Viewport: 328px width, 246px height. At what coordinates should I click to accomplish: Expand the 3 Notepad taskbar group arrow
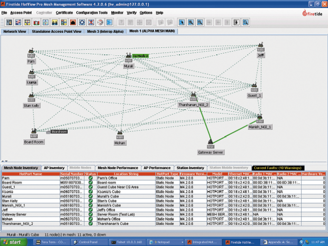point(183,242)
